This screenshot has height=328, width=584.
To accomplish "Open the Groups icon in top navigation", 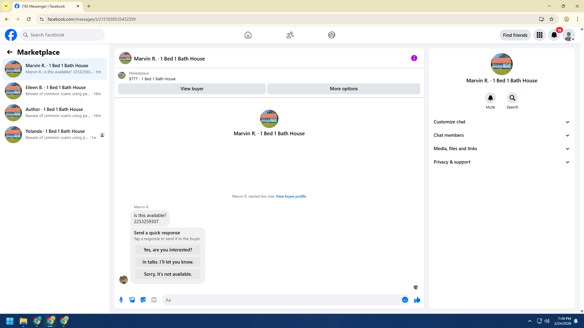I will 332,35.
